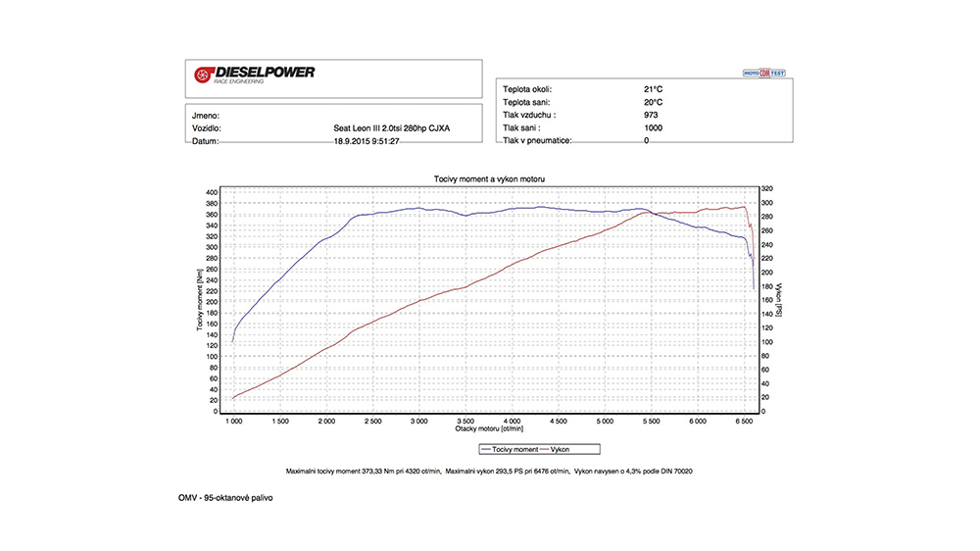Click the 400 Nm torque axis tick
The width and height of the screenshot is (980, 551).
(212, 192)
